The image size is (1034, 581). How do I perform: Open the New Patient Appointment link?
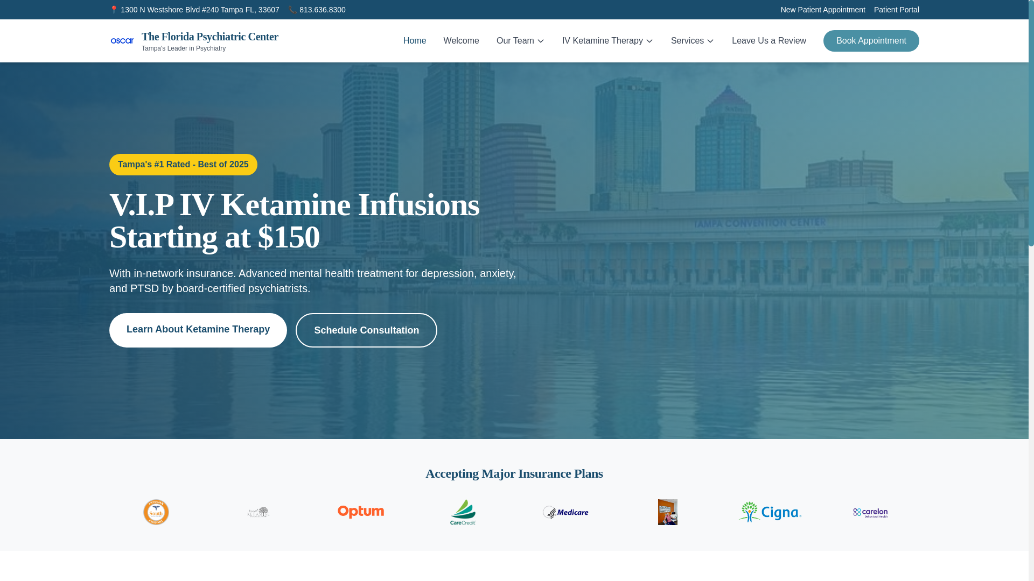click(823, 10)
